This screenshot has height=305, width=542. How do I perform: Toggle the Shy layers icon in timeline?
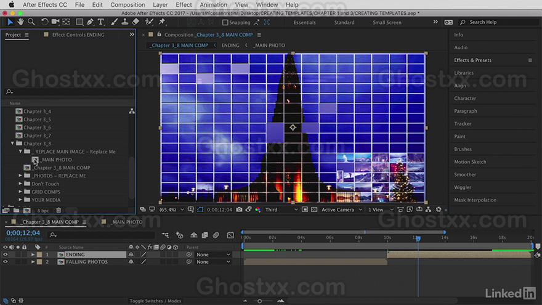(193, 235)
